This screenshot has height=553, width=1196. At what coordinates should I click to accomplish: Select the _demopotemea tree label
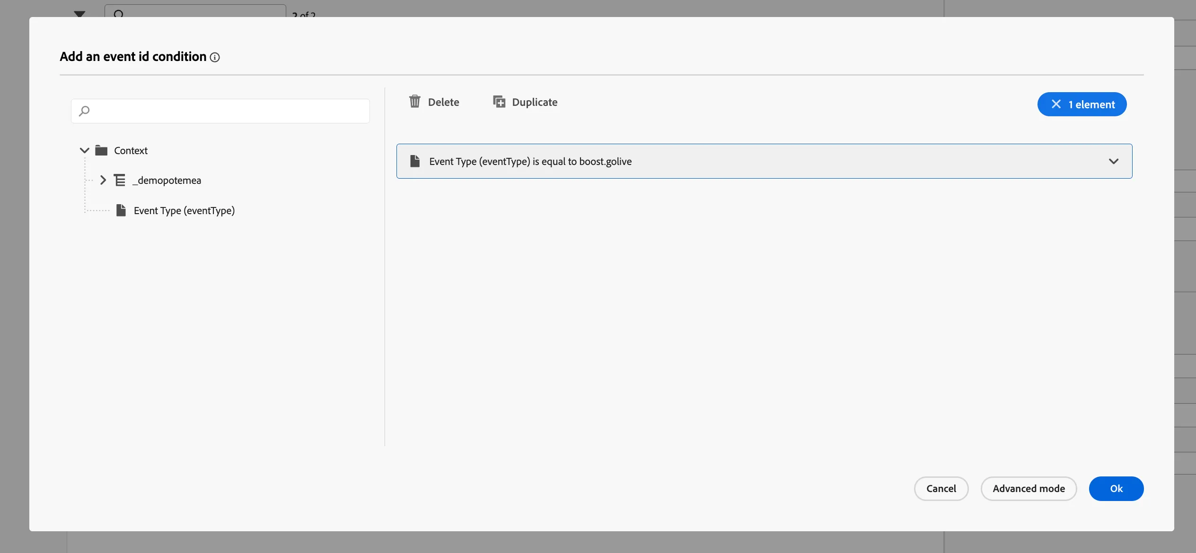point(167,180)
